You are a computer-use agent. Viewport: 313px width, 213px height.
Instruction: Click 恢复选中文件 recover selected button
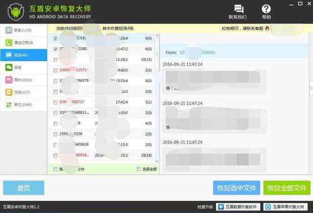237,188
